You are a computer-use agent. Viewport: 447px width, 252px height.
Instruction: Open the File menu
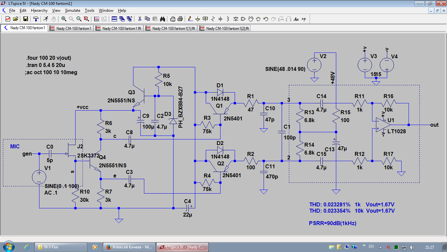tap(12, 10)
